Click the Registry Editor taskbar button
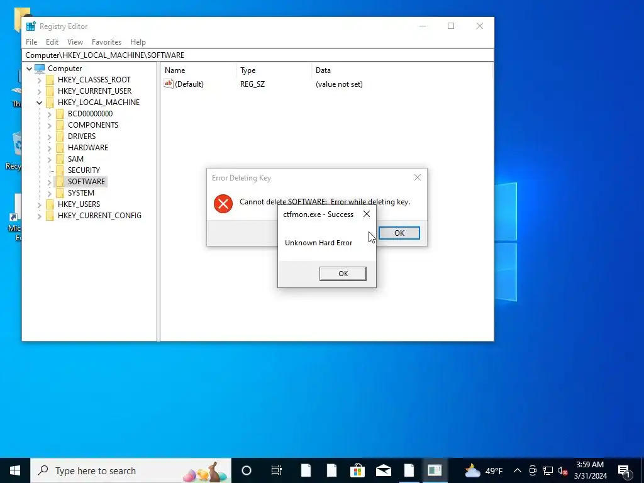Screen dimensions: 644x483 [x=435, y=470]
